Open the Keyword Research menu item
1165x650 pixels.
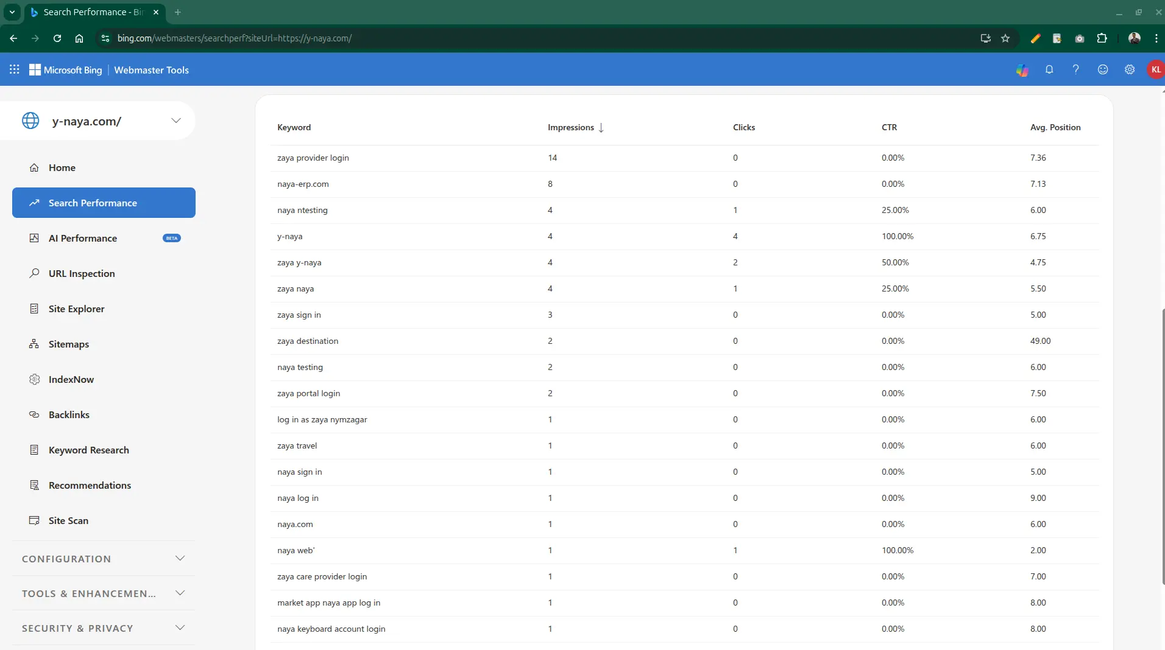point(89,450)
